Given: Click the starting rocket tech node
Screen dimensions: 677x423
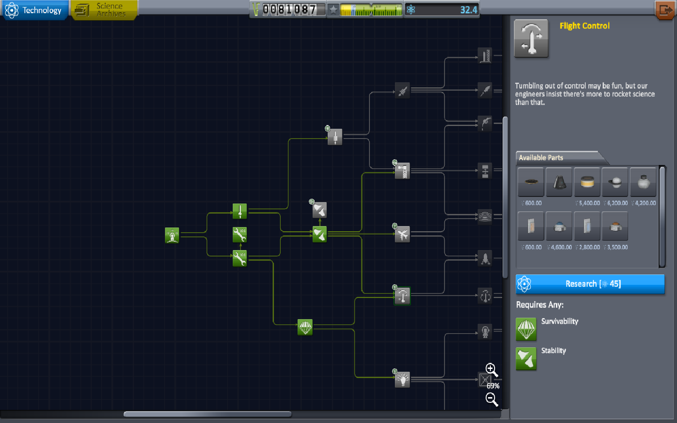Looking at the screenshot, I should 172,235.
